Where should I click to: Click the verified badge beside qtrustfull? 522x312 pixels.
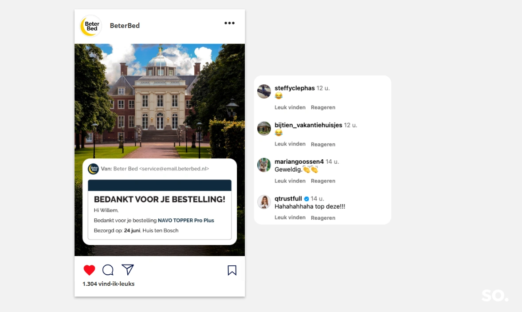(306, 199)
